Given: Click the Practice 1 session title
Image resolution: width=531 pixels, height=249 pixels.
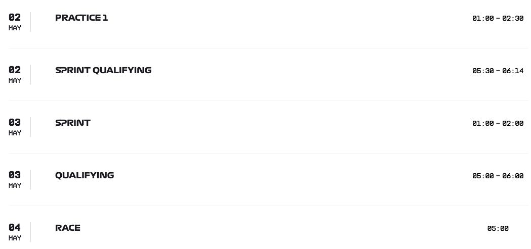Looking at the screenshot, I should [81, 18].
